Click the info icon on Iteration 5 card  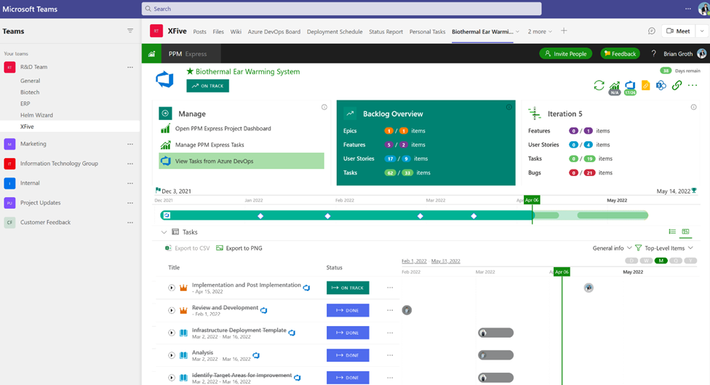click(x=694, y=107)
